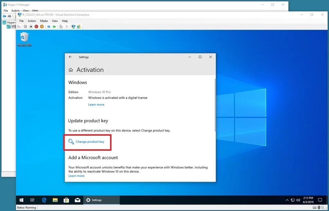The image size is (329, 211).
Task: Click the last icon in VM Connection toolbar
Action: click(x=79, y=27)
